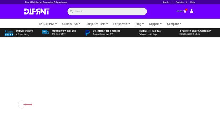Image resolution: width=220 pixels, height=137 pixels.
Task: Open the shopping cart icon
Action: click(x=185, y=12)
